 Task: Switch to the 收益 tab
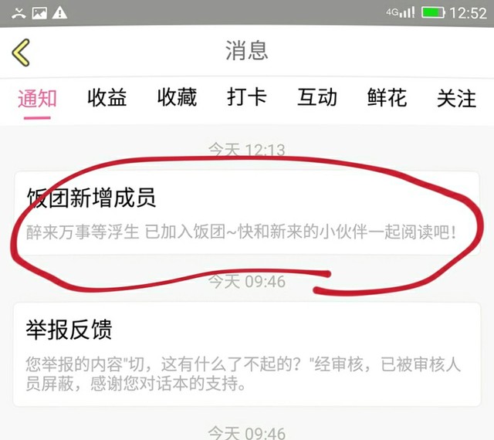[107, 98]
